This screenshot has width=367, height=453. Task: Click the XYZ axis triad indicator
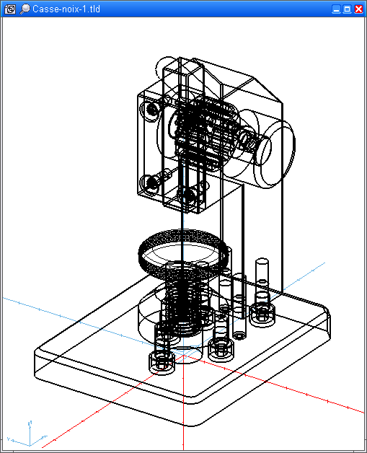(27, 434)
